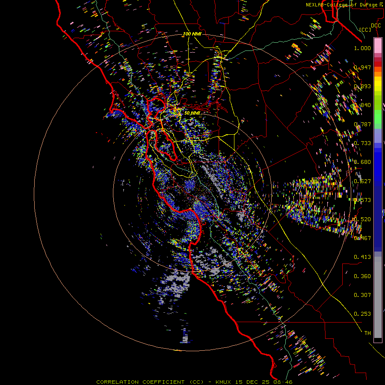This screenshot has height=385, width=385.
Task: Pick the gray color band near the bottom of the color bar
Action: 378,297
